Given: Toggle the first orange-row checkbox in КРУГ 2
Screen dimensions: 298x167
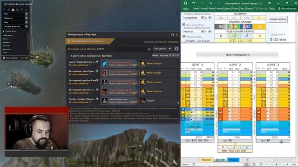Looking at the screenshot, I should click(230, 109).
